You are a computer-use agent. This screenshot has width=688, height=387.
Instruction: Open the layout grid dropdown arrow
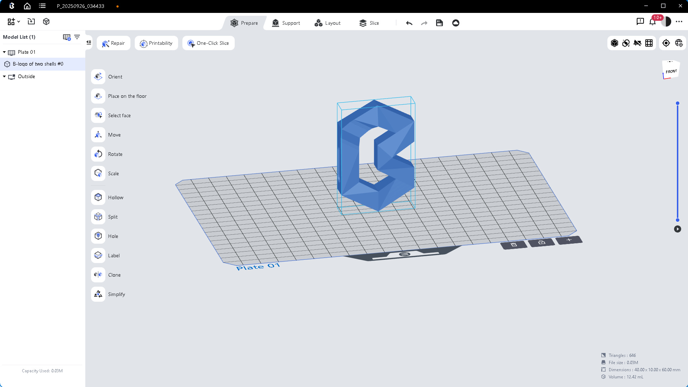coord(19,21)
